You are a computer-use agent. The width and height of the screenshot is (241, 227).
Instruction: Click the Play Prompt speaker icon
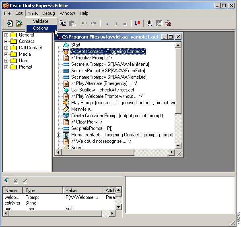click(66, 103)
